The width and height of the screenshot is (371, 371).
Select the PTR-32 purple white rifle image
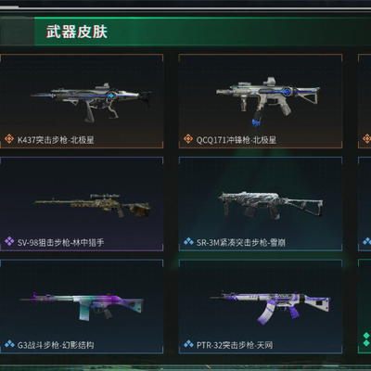(270, 307)
